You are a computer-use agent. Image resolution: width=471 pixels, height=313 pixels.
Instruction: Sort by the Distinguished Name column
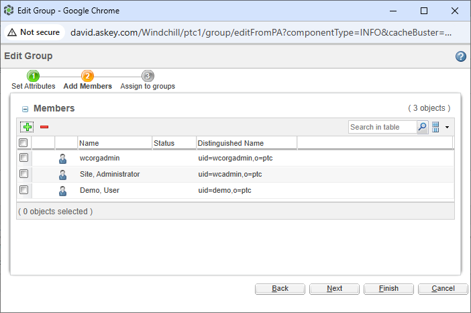pos(231,143)
